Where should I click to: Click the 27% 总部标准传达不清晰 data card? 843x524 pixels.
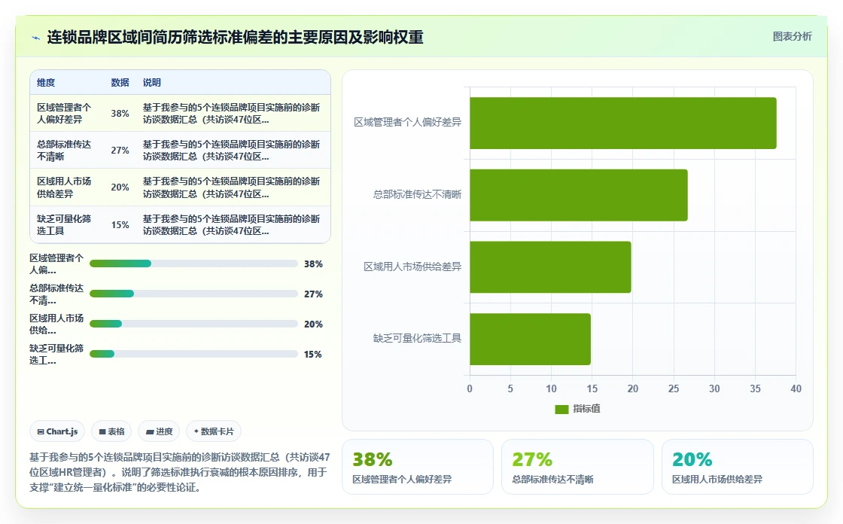(577, 467)
